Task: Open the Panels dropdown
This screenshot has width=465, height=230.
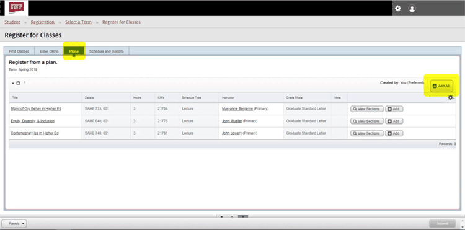Action: [x=14, y=223]
